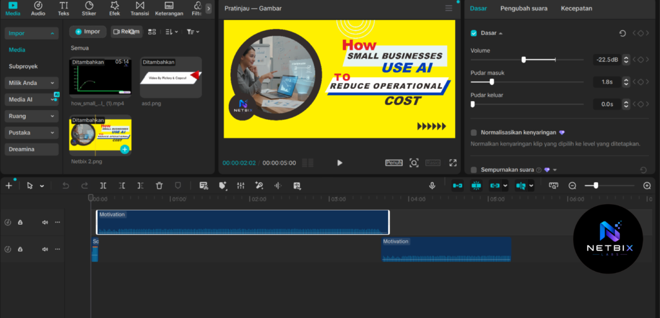Adjust the Volume slider handle

pos(523,60)
